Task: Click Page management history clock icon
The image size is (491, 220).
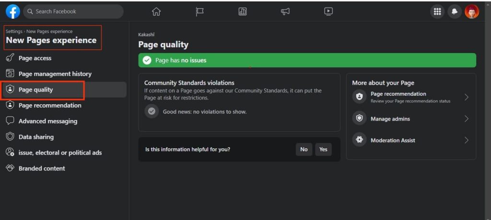Action: [x=10, y=74]
